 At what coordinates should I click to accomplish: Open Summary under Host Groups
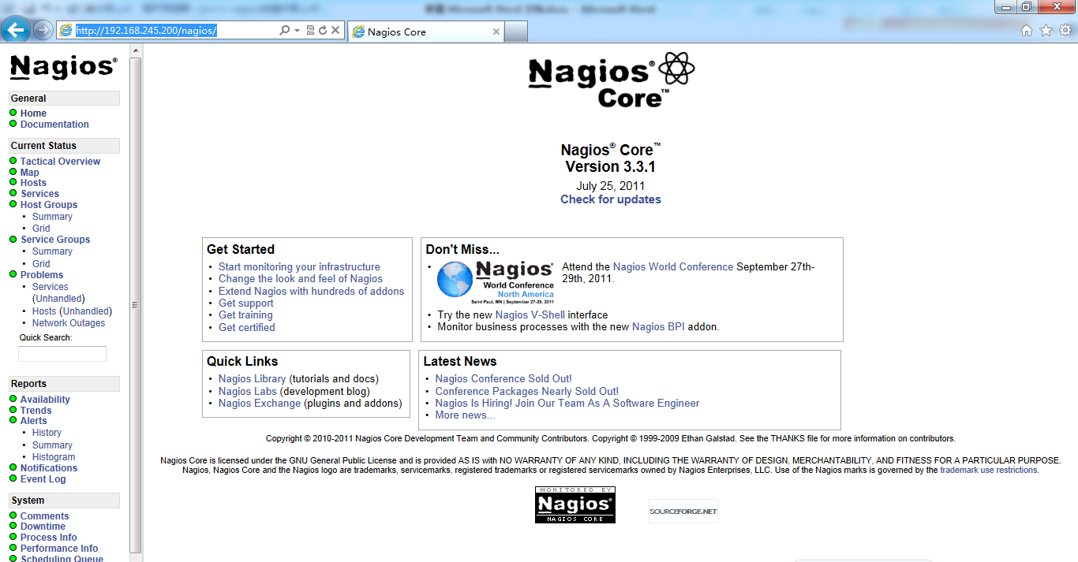(x=52, y=217)
